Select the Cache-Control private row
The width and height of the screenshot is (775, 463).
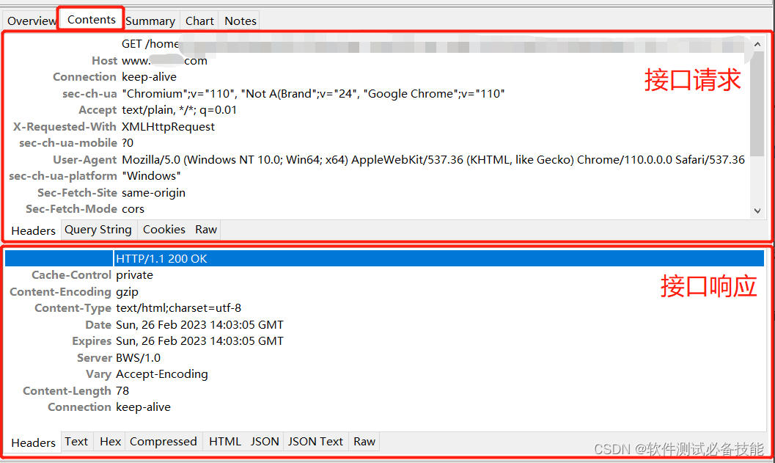tap(384, 275)
